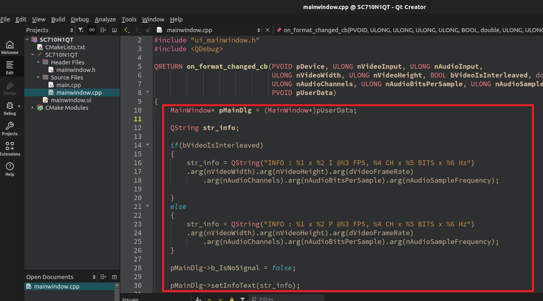Open Design mode in sidebar
The width and height of the screenshot is (543, 301).
[x=10, y=88]
